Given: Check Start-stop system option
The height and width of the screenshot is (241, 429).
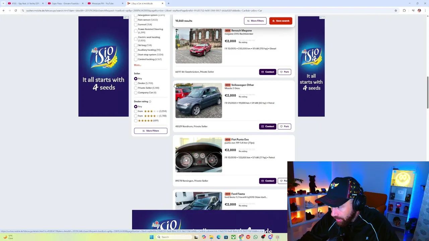Looking at the screenshot, I should [x=136, y=55].
